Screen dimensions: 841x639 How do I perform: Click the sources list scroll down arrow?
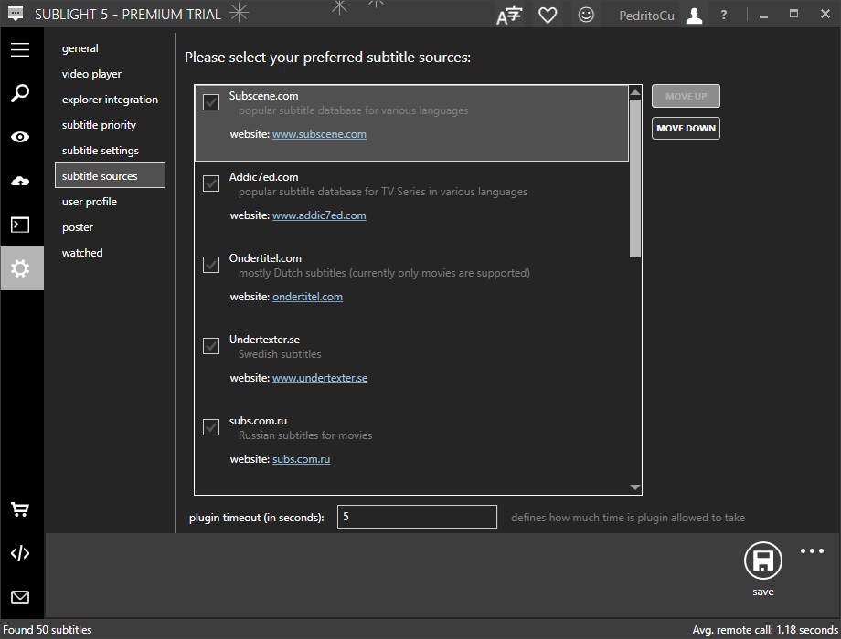click(x=635, y=487)
